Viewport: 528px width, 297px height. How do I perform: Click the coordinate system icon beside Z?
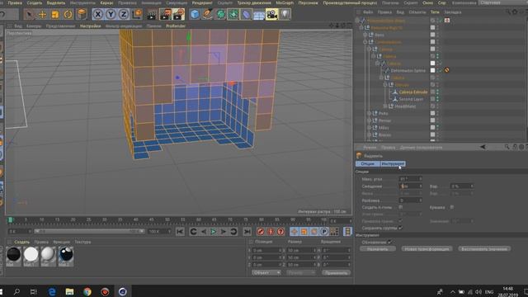click(136, 15)
